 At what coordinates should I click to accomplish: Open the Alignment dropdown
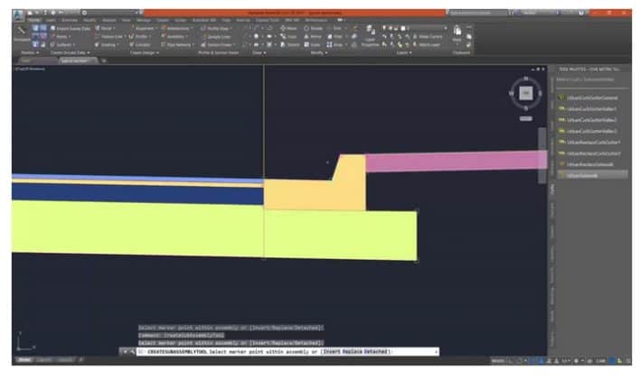[x=142, y=29]
